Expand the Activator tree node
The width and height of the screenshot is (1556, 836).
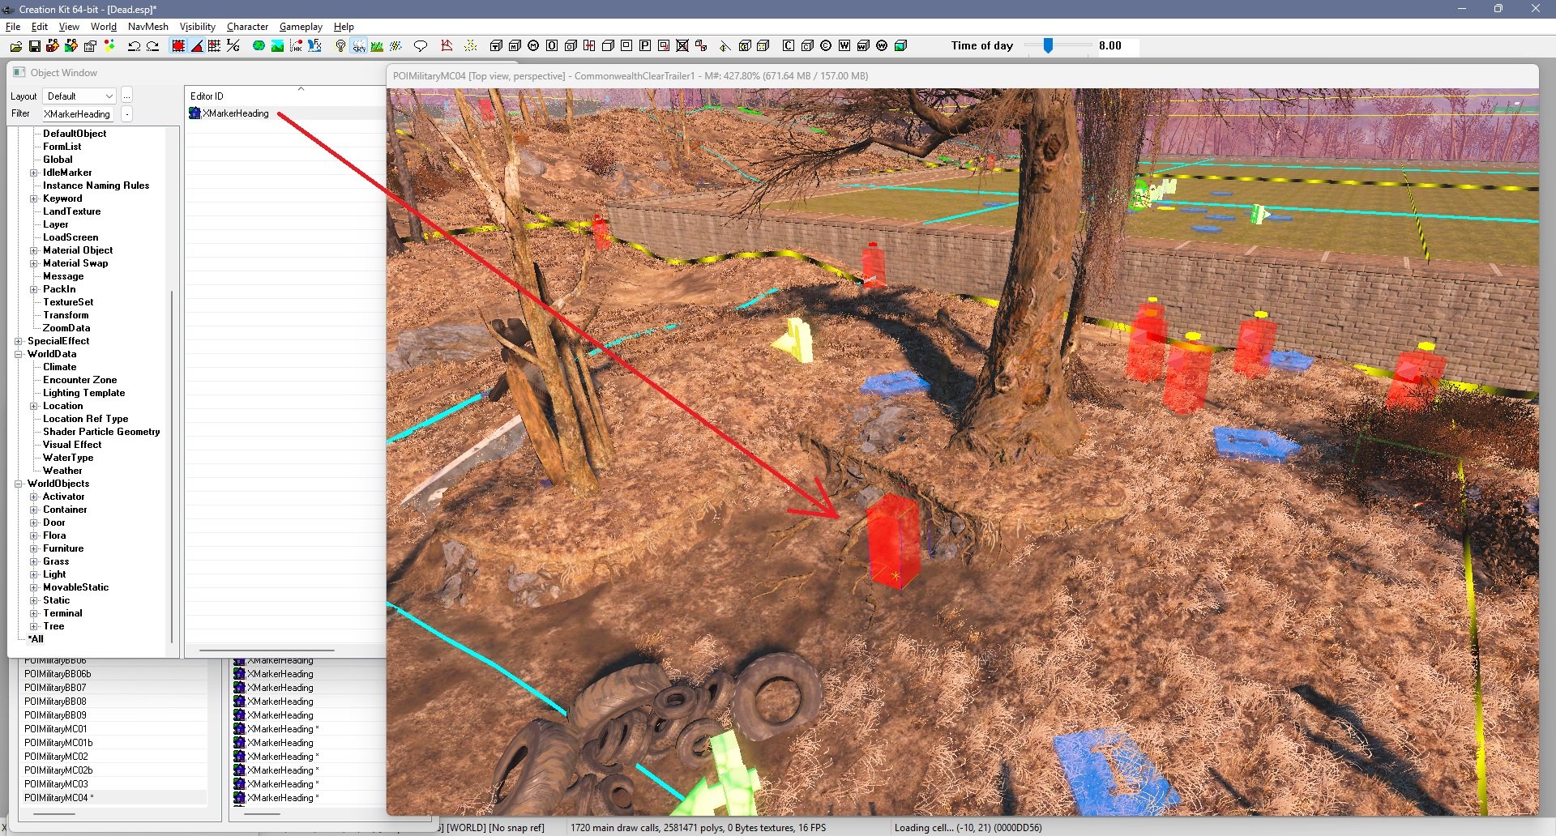34,497
